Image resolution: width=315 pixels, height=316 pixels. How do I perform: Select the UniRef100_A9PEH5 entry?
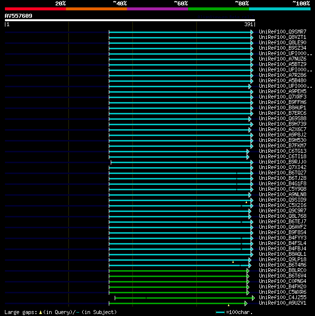[283, 92]
